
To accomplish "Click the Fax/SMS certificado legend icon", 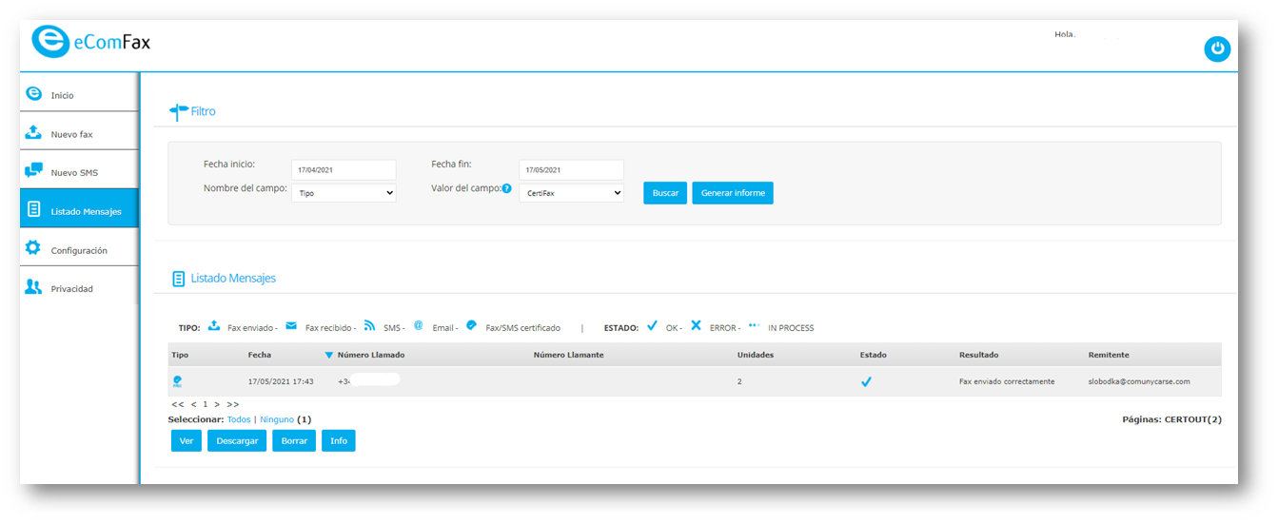I will pyautogui.click(x=471, y=325).
